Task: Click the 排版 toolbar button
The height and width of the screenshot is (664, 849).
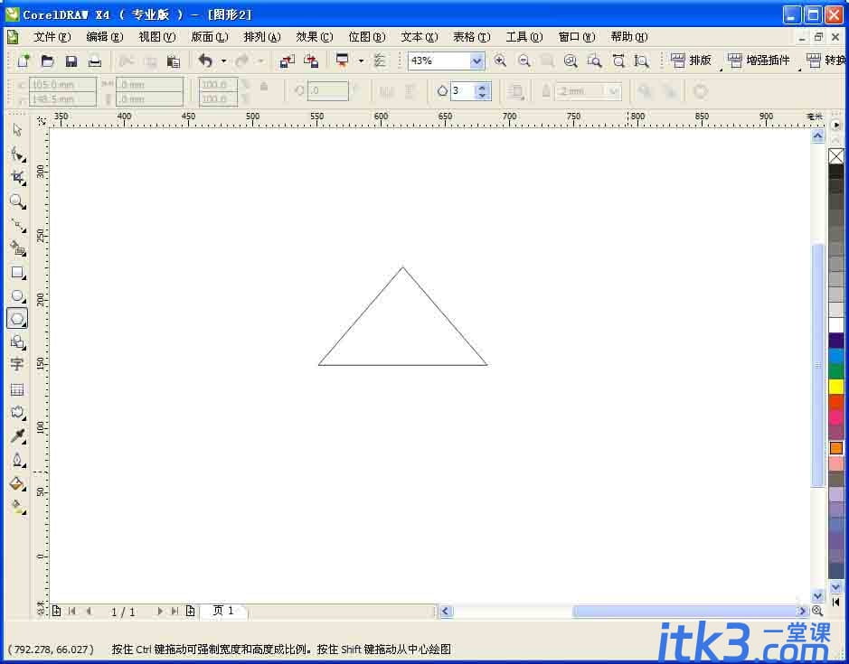Action: point(692,61)
